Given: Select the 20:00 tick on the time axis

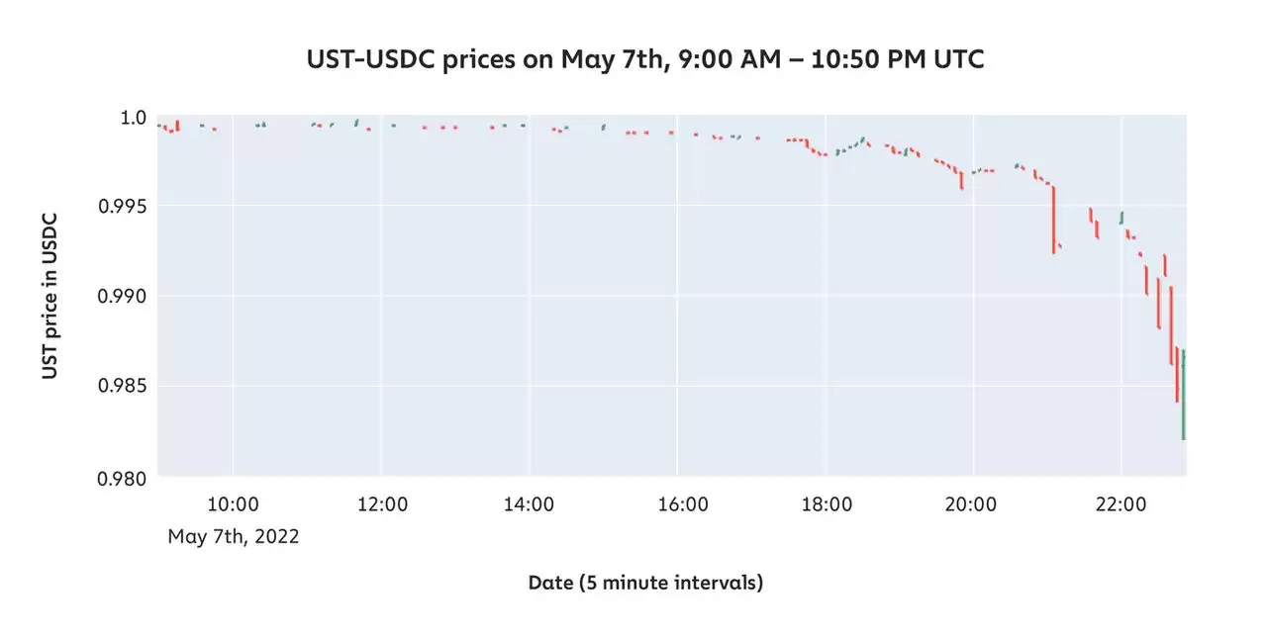Looking at the screenshot, I should [x=971, y=503].
